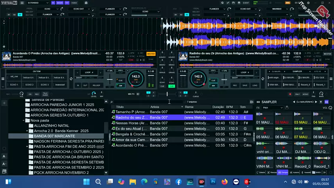This screenshot has width=334, height=188.
Task: Toggle the MIXER panel button in top bar
Action: 59,3
